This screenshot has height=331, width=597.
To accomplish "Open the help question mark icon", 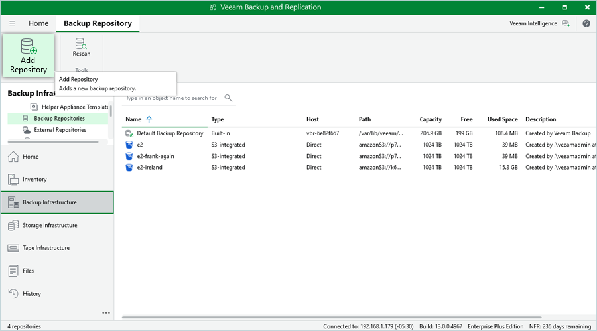I will point(586,23).
